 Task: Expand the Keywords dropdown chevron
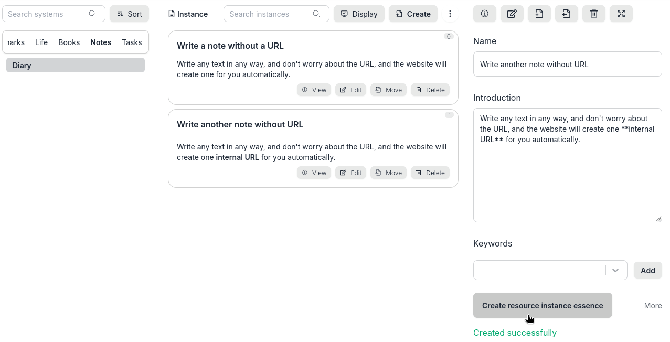(615, 270)
